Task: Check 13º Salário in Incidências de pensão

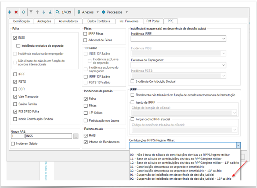Action: (x=86, y=113)
